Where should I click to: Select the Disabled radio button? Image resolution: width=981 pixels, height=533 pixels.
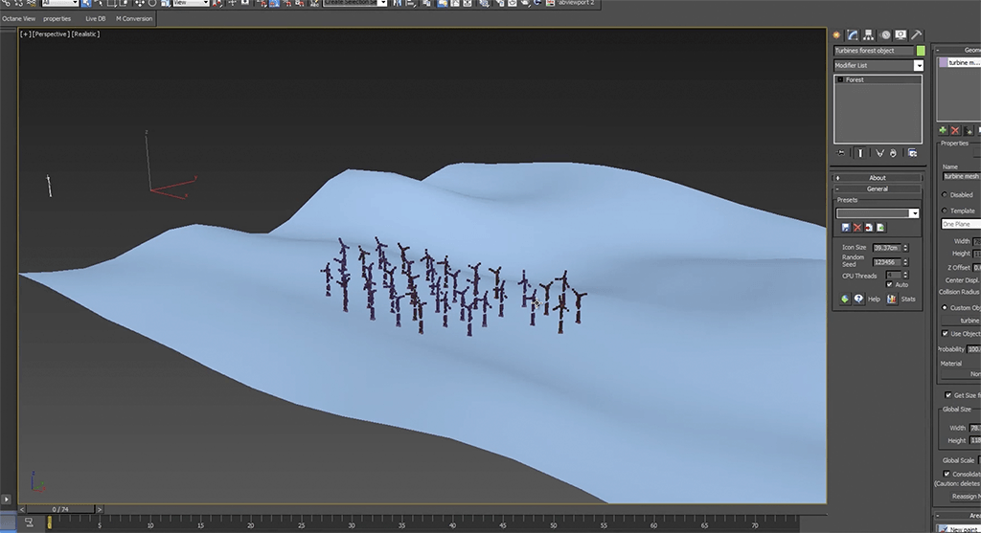click(946, 194)
